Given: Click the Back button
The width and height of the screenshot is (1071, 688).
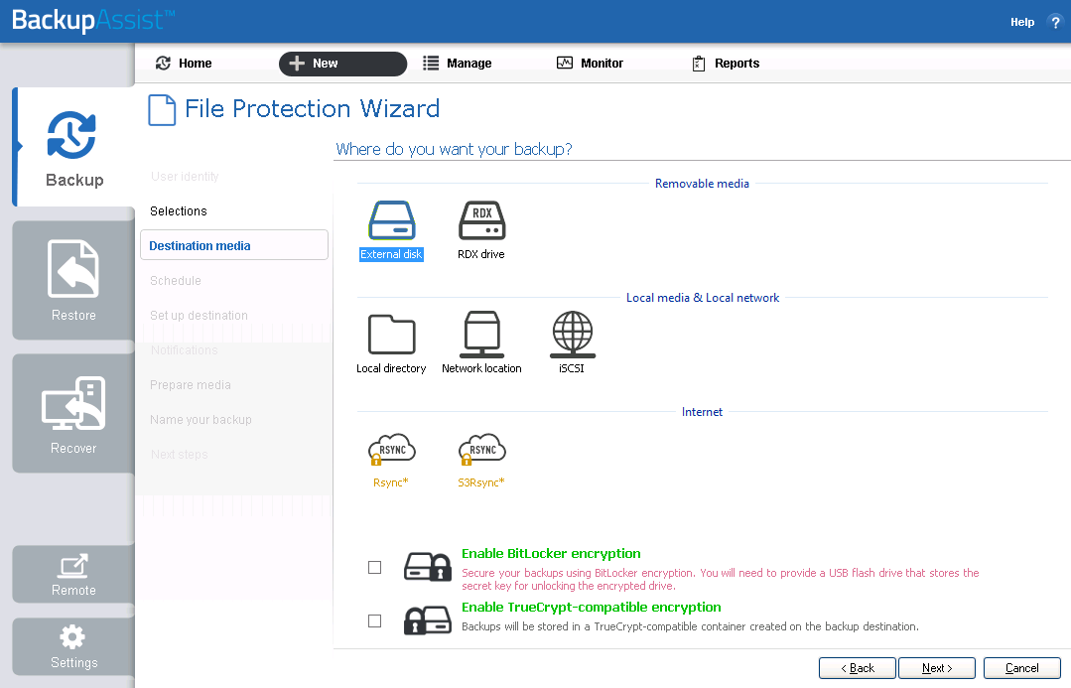Looking at the screenshot, I should [858, 668].
